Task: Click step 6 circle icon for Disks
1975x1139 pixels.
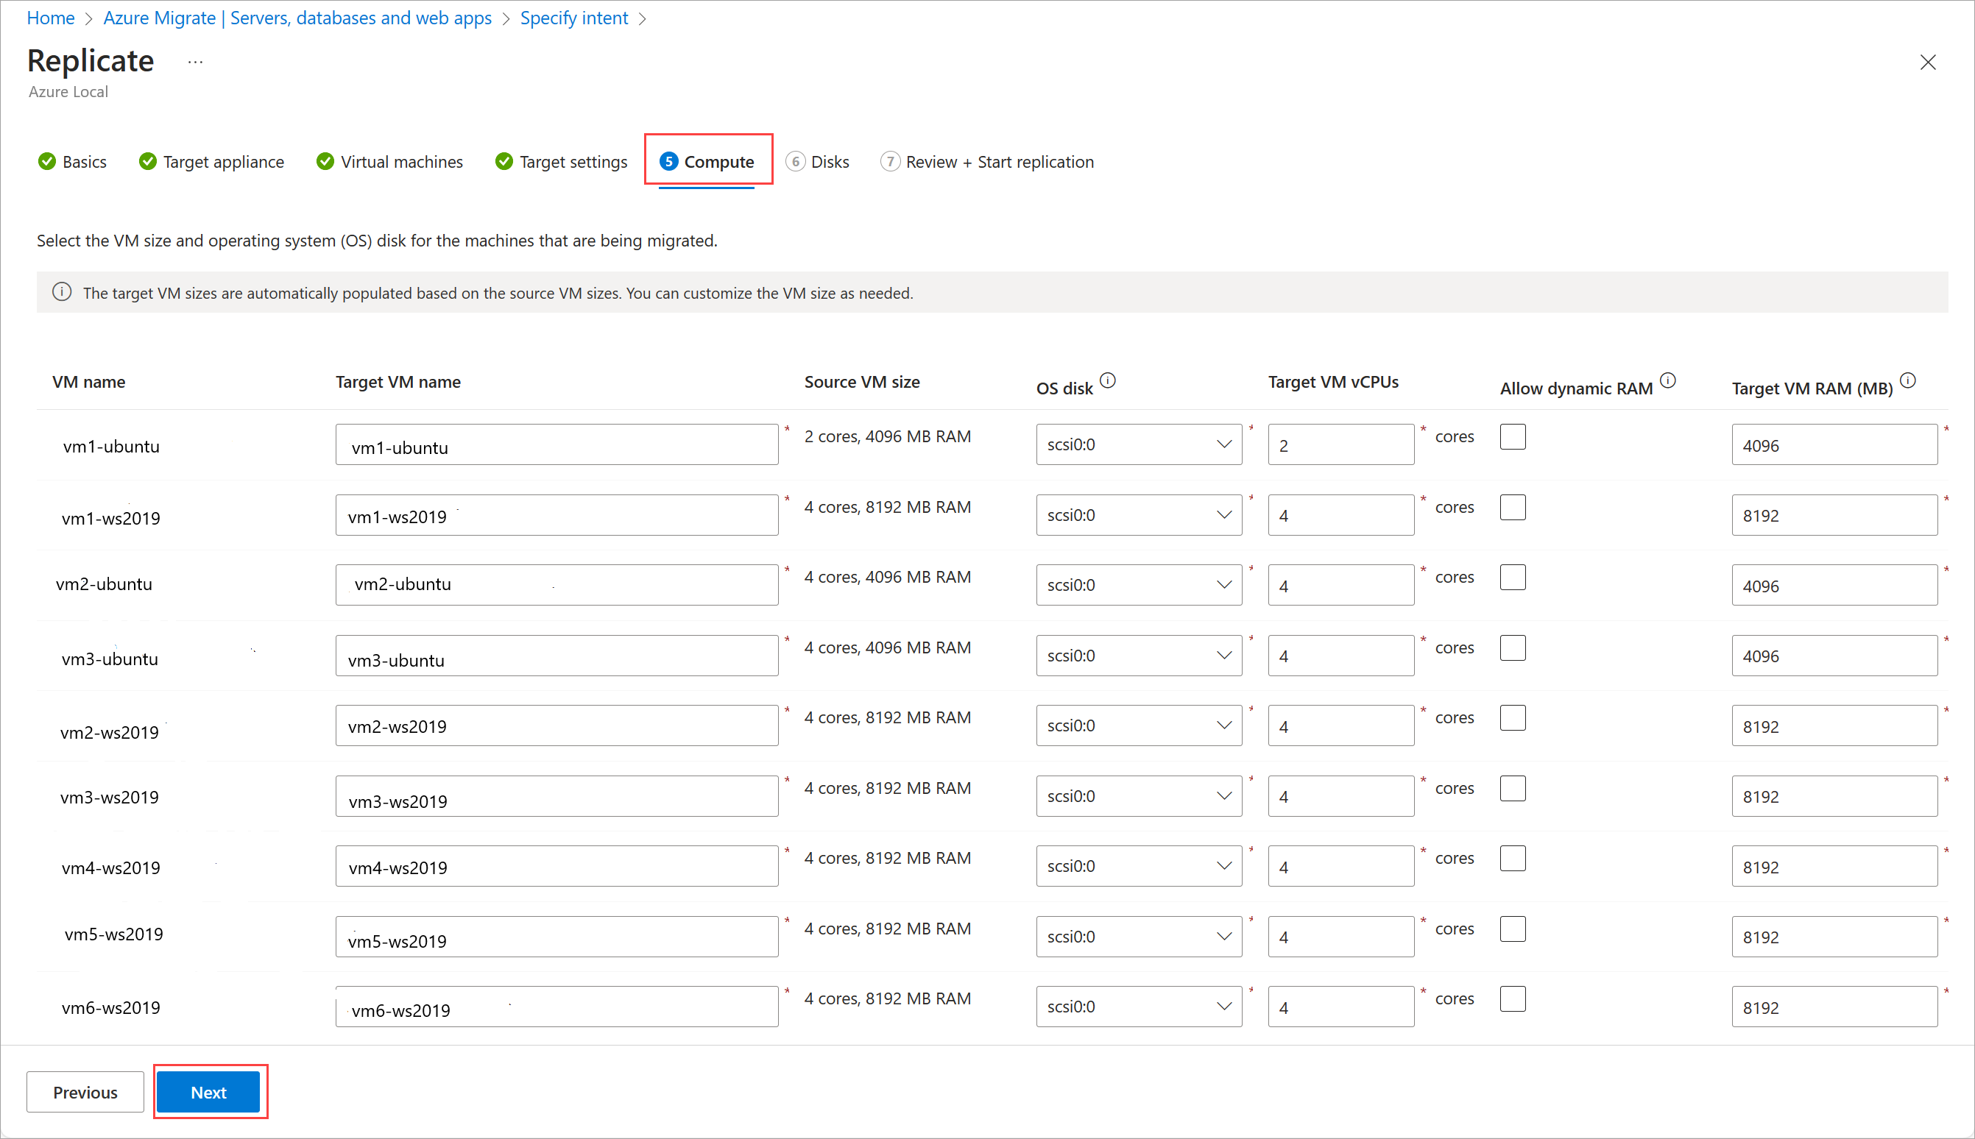Action: click(x=795, y=162)
